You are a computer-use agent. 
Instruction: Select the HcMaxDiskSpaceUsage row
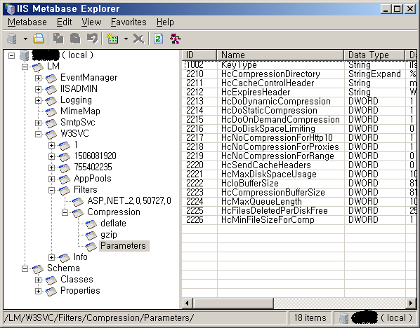pos(299,174)
